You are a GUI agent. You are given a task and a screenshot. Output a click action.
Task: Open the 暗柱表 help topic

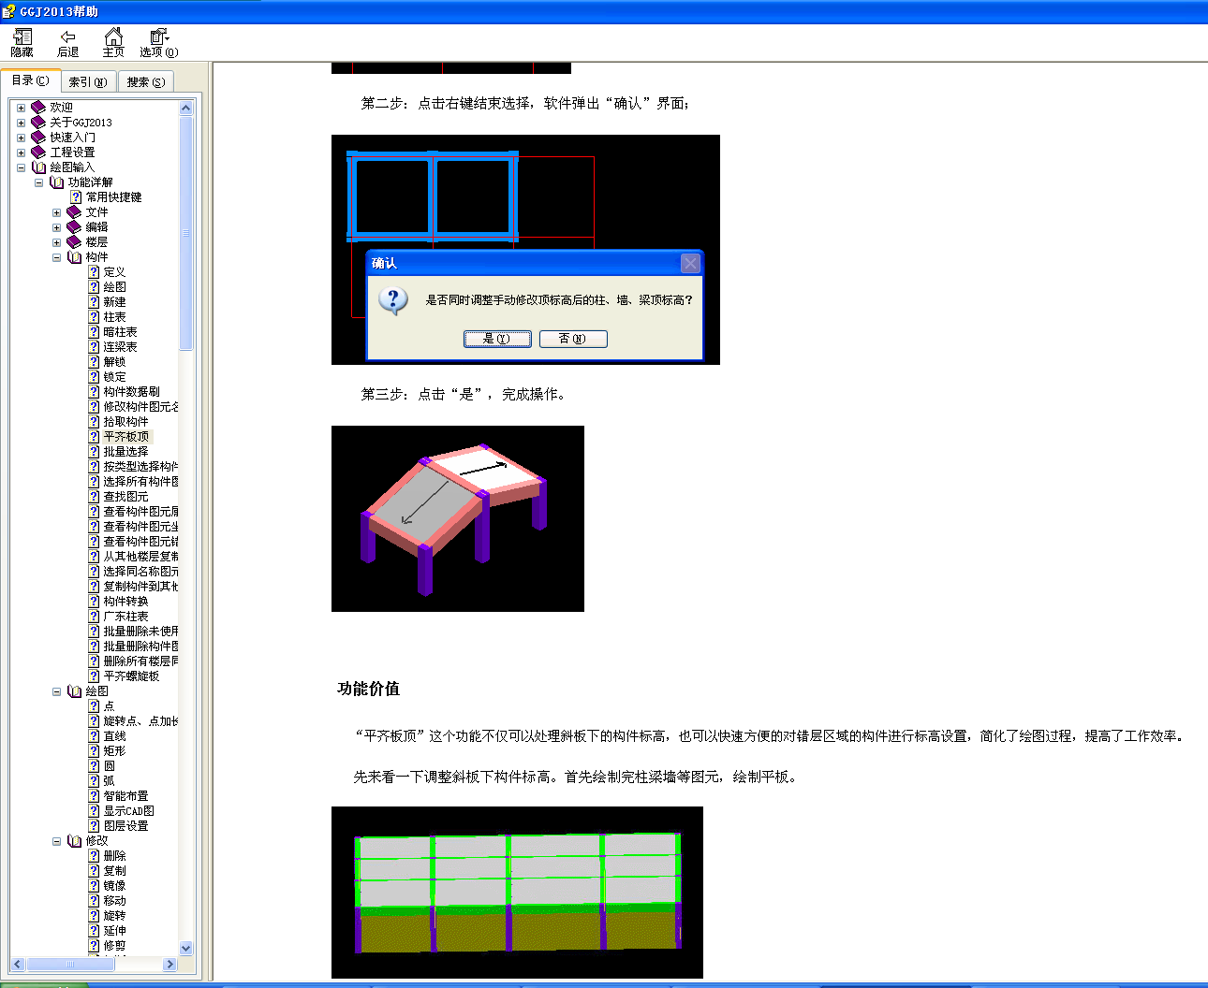pyautogui.click(x=120, y=332)
